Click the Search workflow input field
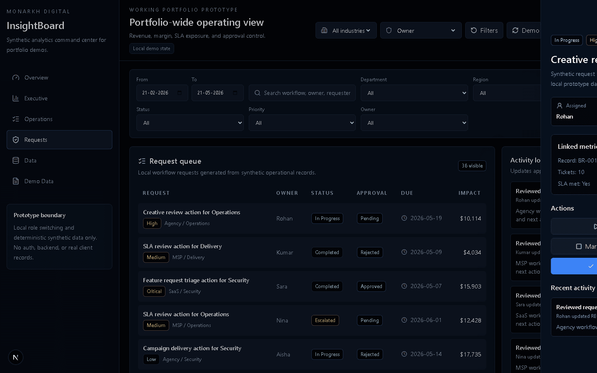597x373 pixels. point(302,93)
